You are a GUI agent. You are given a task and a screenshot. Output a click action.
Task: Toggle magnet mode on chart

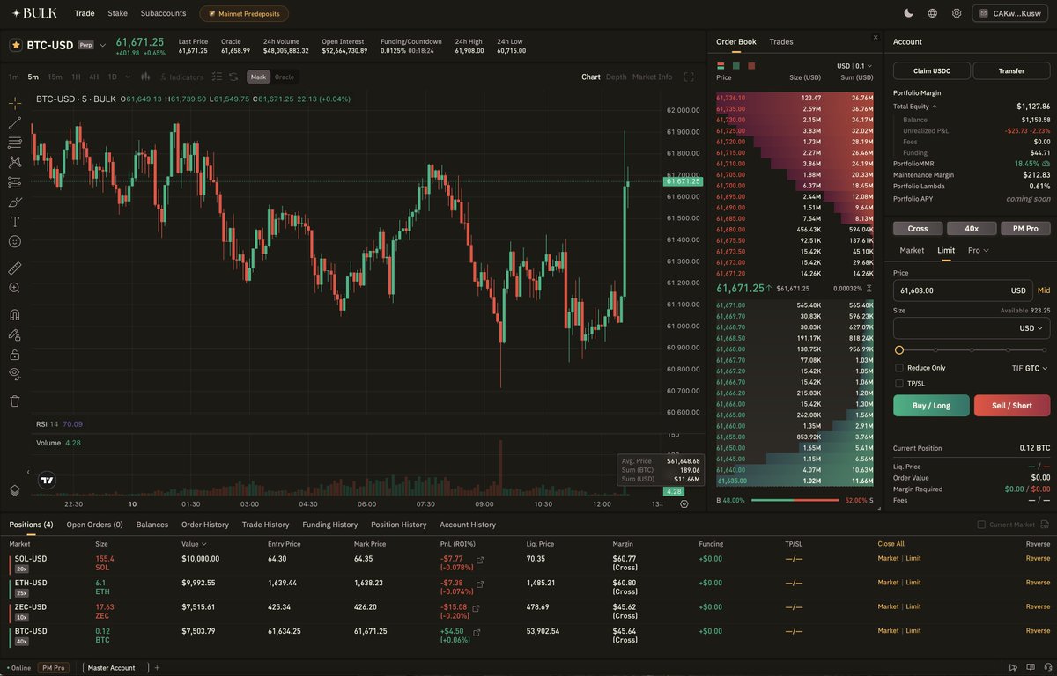pyautogui.click(x=14, y=314)
